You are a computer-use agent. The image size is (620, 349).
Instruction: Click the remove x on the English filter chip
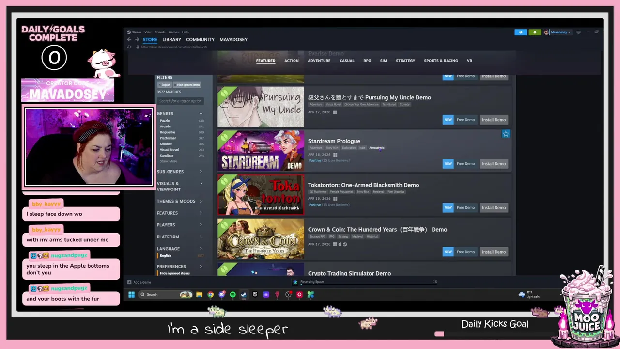[160, 85]
